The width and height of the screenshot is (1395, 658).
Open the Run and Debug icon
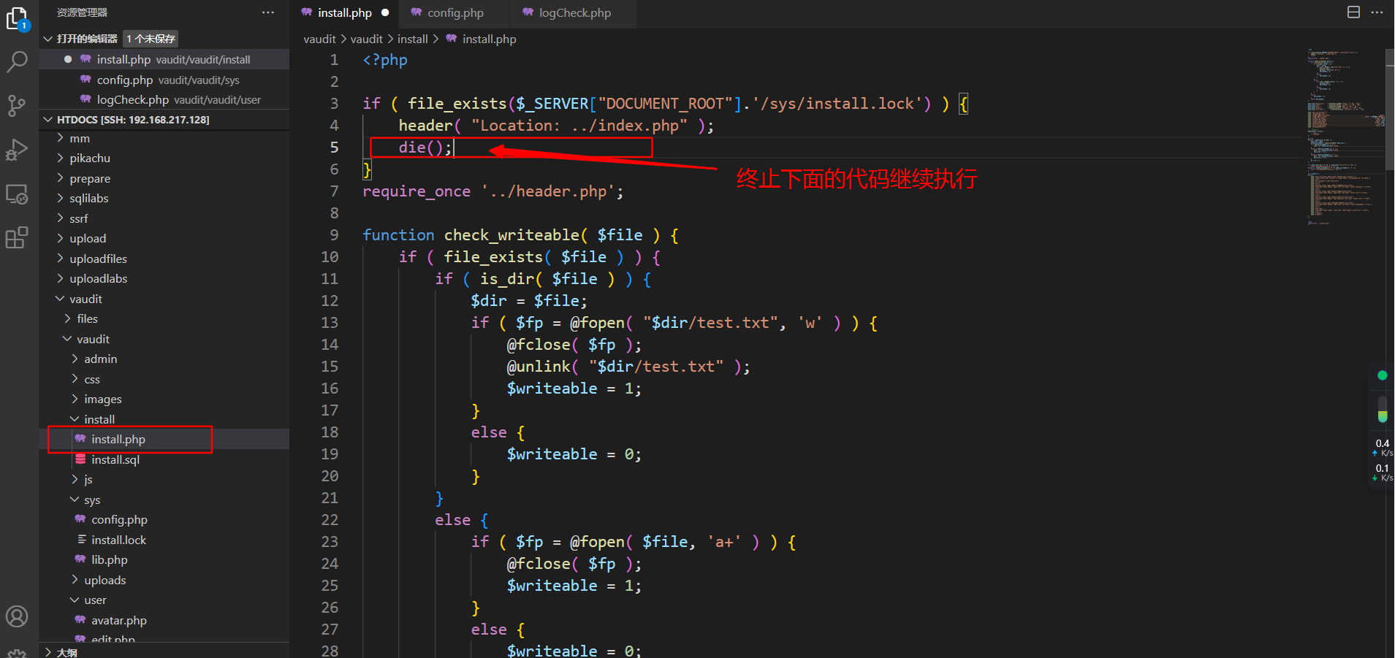[x=17, y=150]
